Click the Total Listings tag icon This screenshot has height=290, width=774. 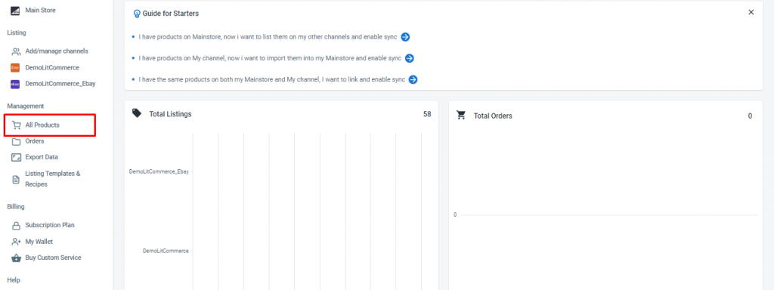(137, 113)
